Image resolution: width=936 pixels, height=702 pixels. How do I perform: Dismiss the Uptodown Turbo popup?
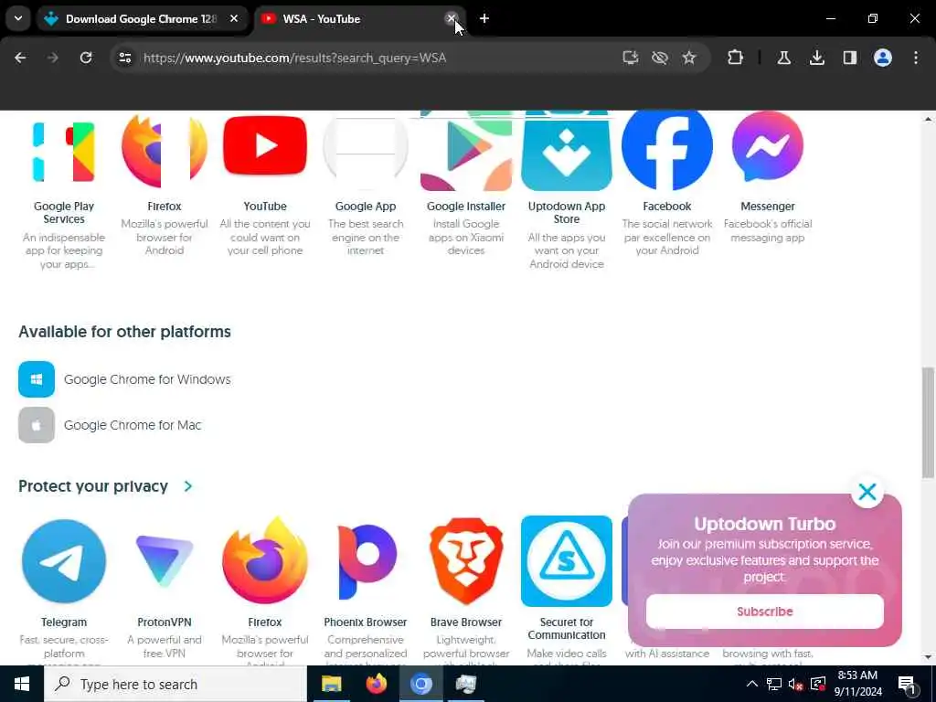tap(867, 492)
